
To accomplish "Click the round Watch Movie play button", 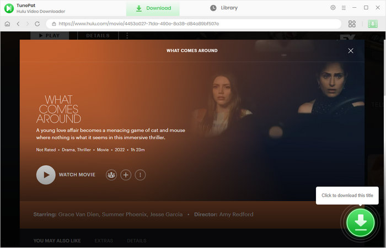I will (x=46, y=175).
